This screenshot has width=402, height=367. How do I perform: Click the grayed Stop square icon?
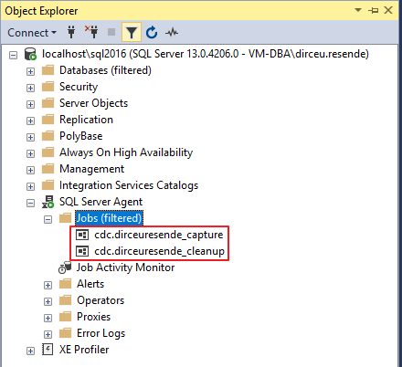click(x=111, y=32)
